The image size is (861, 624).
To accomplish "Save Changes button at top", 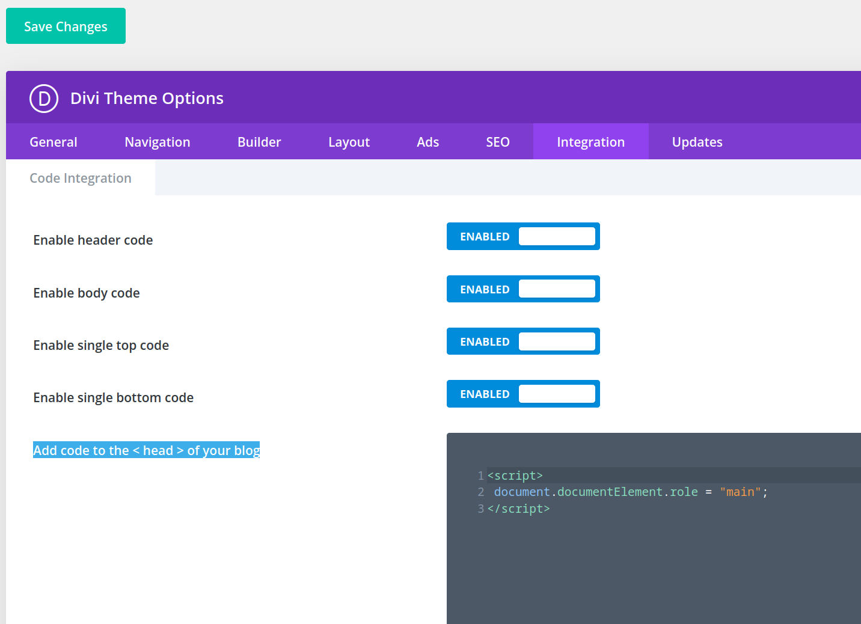I will click(x=66, y=26).
